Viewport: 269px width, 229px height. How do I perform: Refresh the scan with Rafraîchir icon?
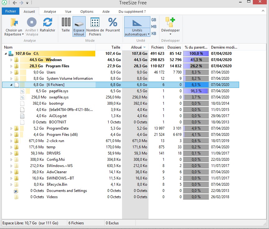pos(48,22)
